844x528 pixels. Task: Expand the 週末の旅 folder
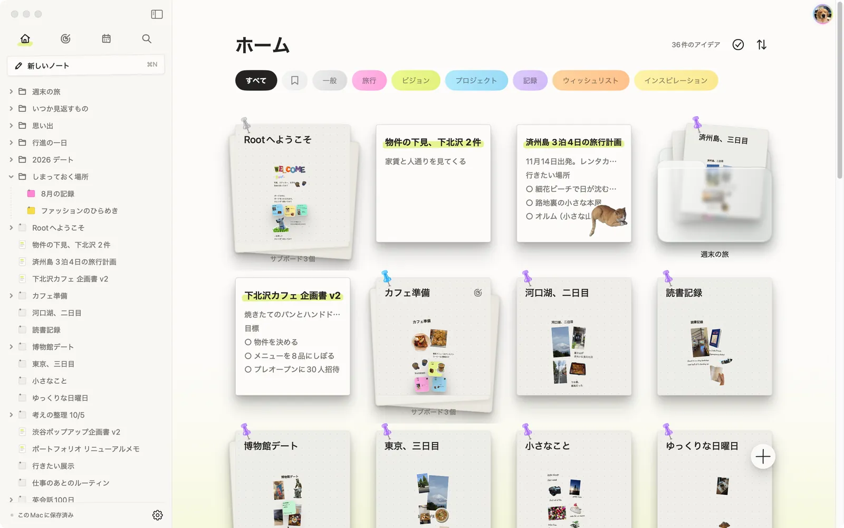point(11,92)
